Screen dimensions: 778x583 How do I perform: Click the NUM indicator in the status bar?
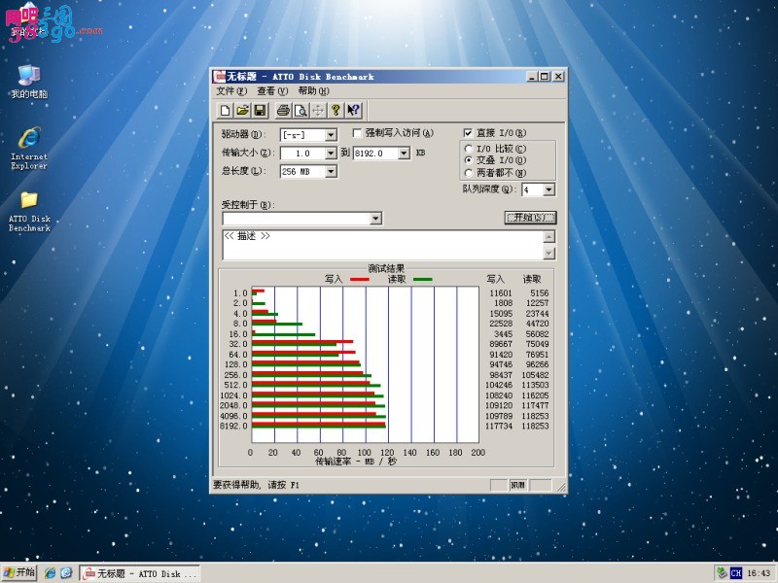pyautogui.click(x=518, y=485)
